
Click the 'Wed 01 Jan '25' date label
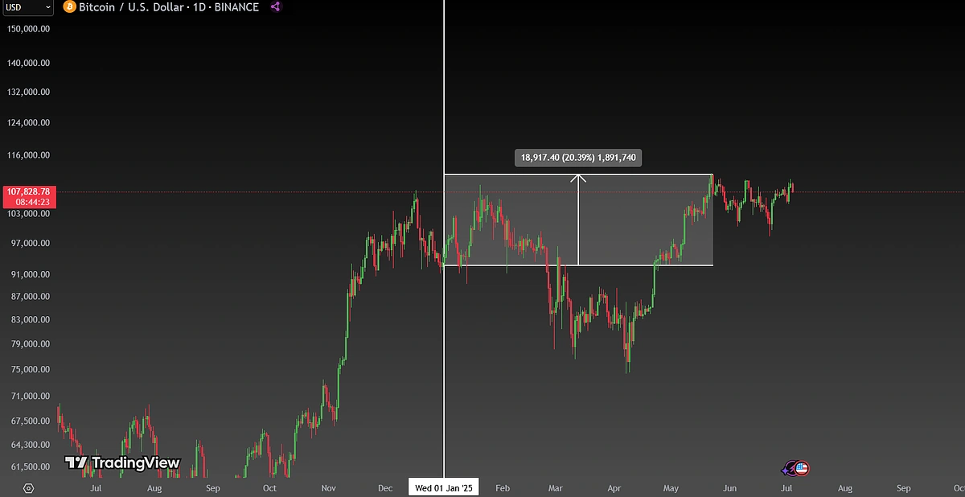pos(444,488)
